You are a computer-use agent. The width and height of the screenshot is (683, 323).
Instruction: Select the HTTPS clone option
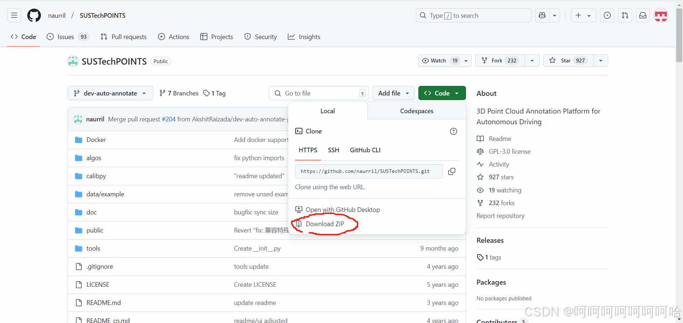pos(308,150)
